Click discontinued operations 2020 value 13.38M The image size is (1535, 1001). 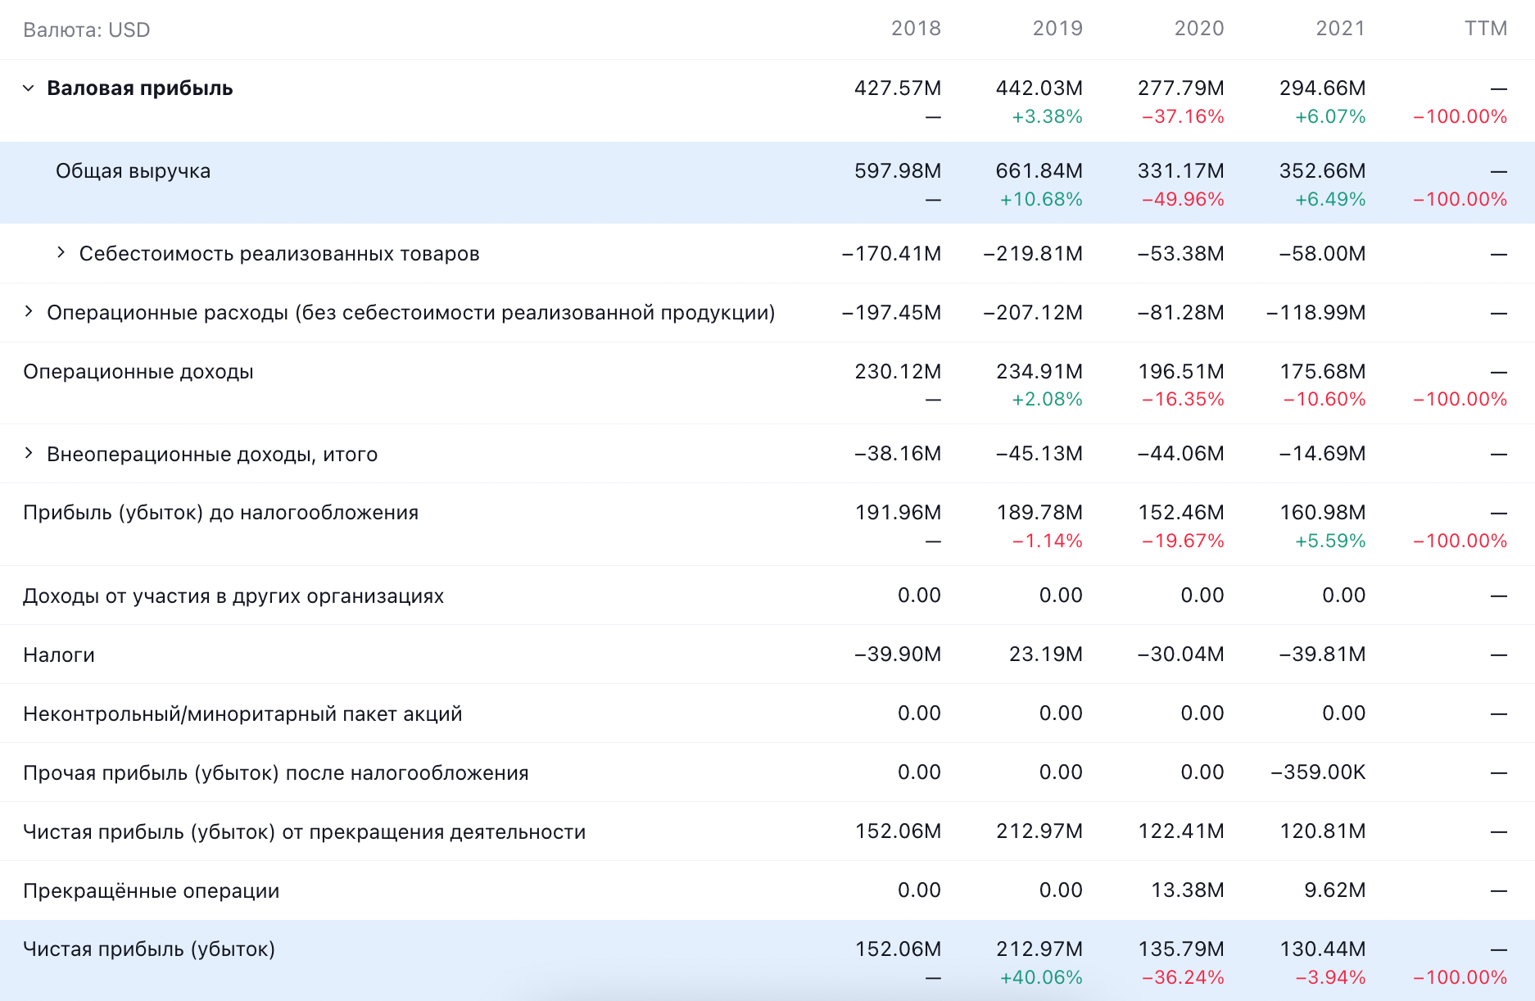click(x=1188, y=890)
